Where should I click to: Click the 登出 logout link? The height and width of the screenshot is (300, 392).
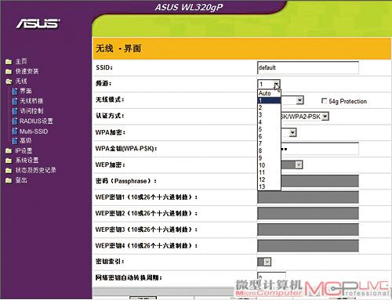pyautogui.click(x=21, y=180)
